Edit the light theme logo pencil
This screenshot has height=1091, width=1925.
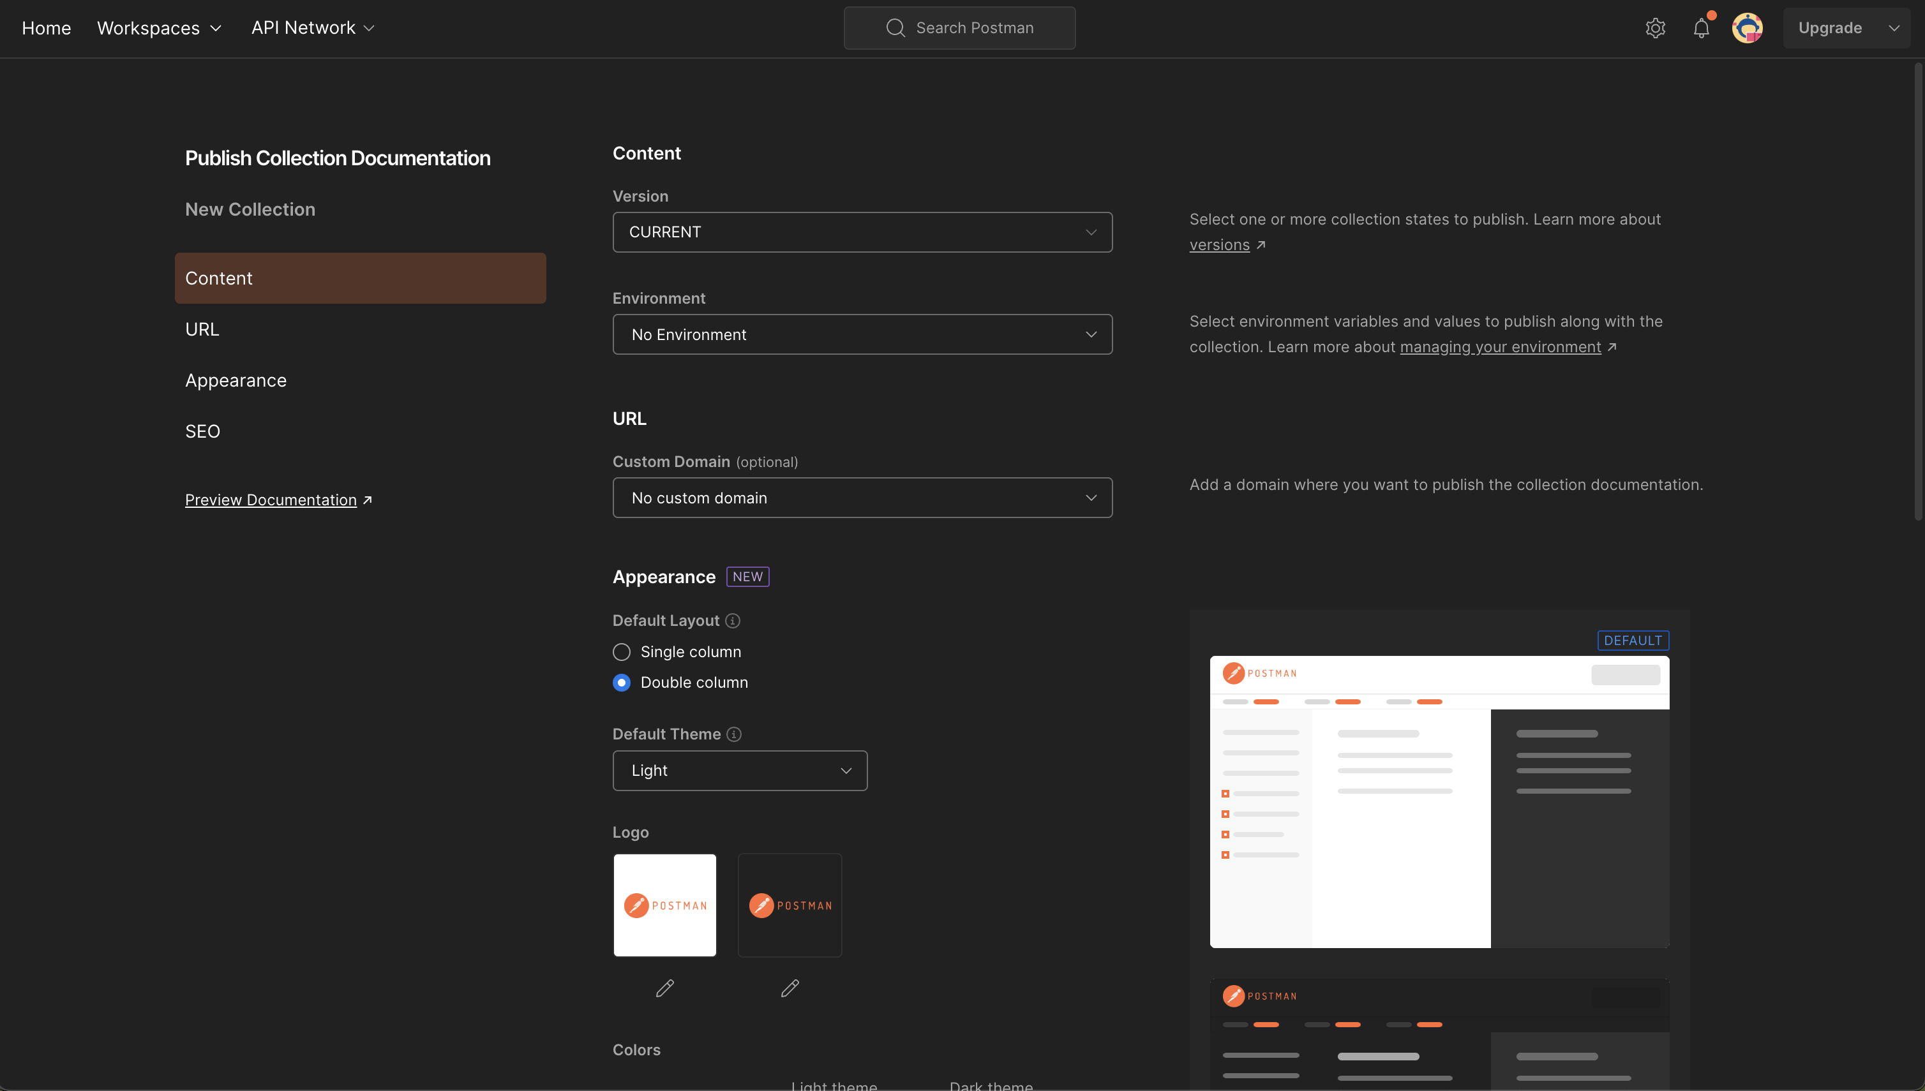[x=665, y=988]
